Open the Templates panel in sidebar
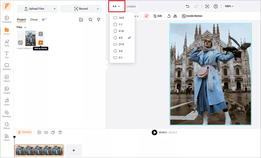This screenshot has width=261, height=158. (x=7, y=19)
